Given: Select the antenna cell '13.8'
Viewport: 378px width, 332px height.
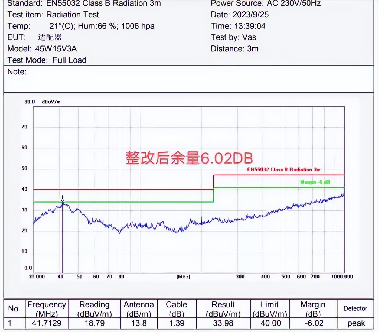Looking at the screenshot, I should (139, 323).
